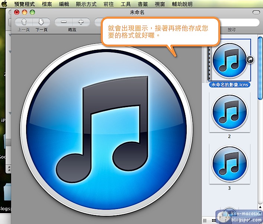263x224 pixels.
Task: Zoom in with the plus button
Action: coord(81,22)
